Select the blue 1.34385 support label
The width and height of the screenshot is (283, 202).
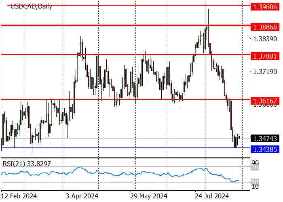tap(265, 149)
